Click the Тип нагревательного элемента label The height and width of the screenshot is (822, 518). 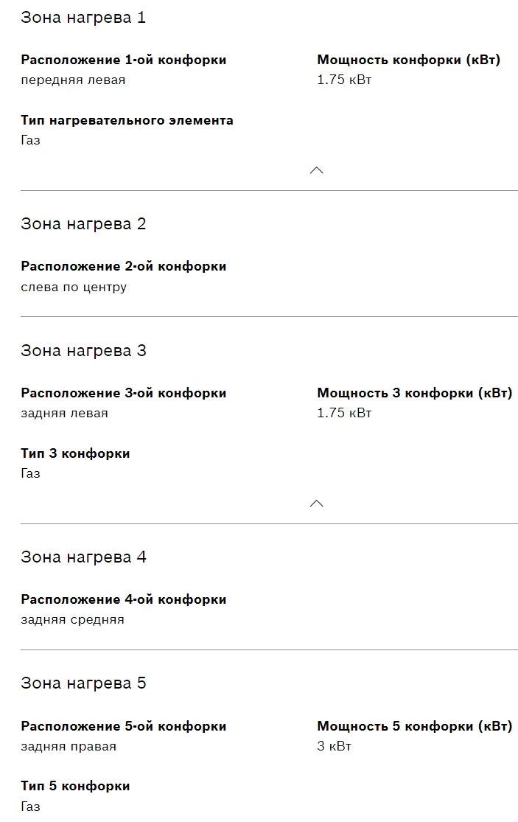click(x=127, y=120)
